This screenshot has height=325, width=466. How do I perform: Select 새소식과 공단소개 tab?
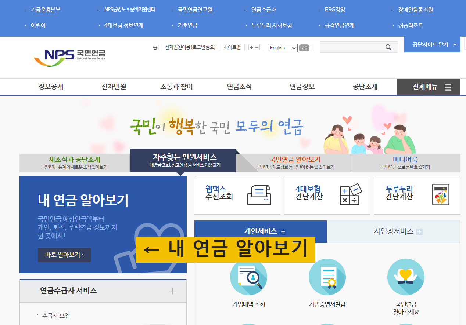point(75,163)
